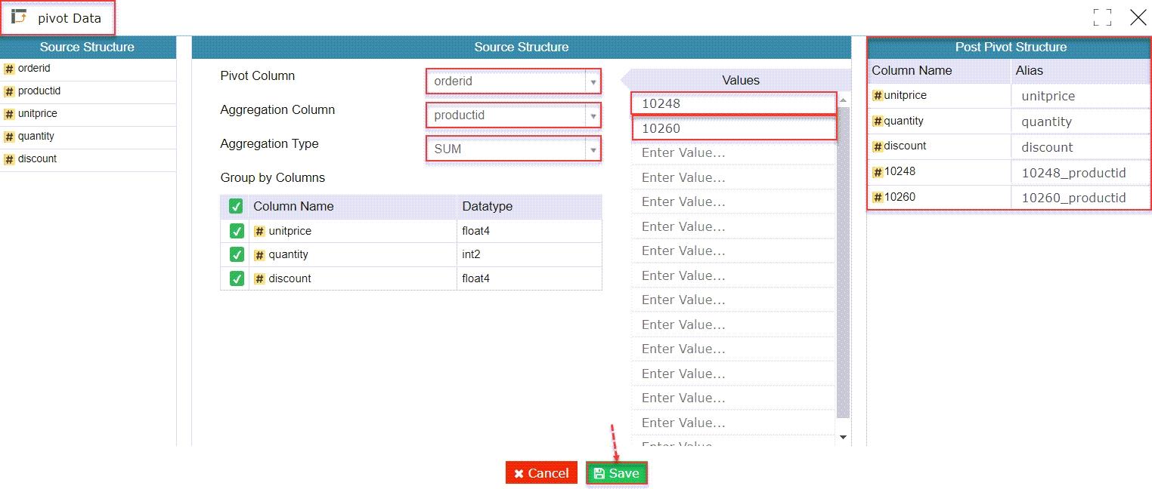Click the # icon beside 10248 in Post Pivot Structure
The height and width of the screenshot is (489, 1152).
[x=877, y=171]
